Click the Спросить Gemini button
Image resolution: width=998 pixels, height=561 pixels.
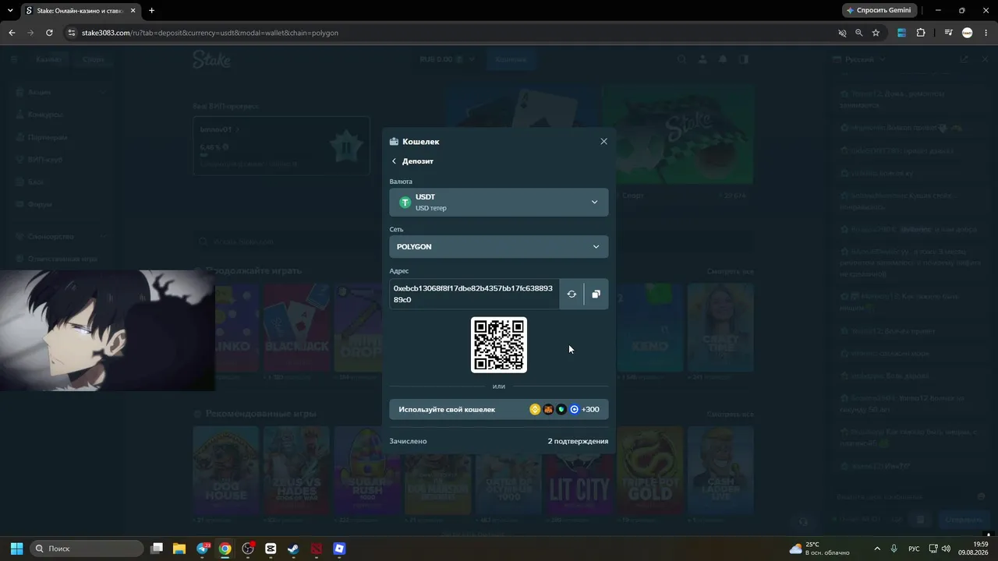coord(879,10)
